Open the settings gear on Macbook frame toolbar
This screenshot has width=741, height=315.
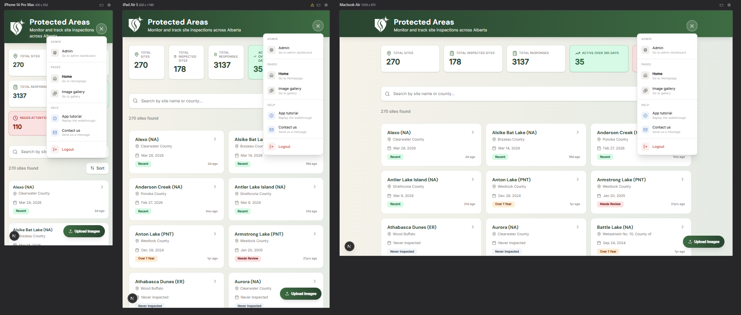pyautogui.click(x=729, y=5)
